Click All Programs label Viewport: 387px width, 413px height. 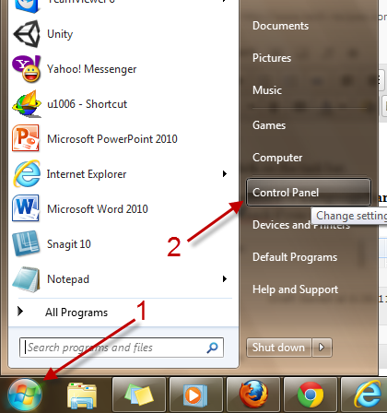[x=76, y=313]
